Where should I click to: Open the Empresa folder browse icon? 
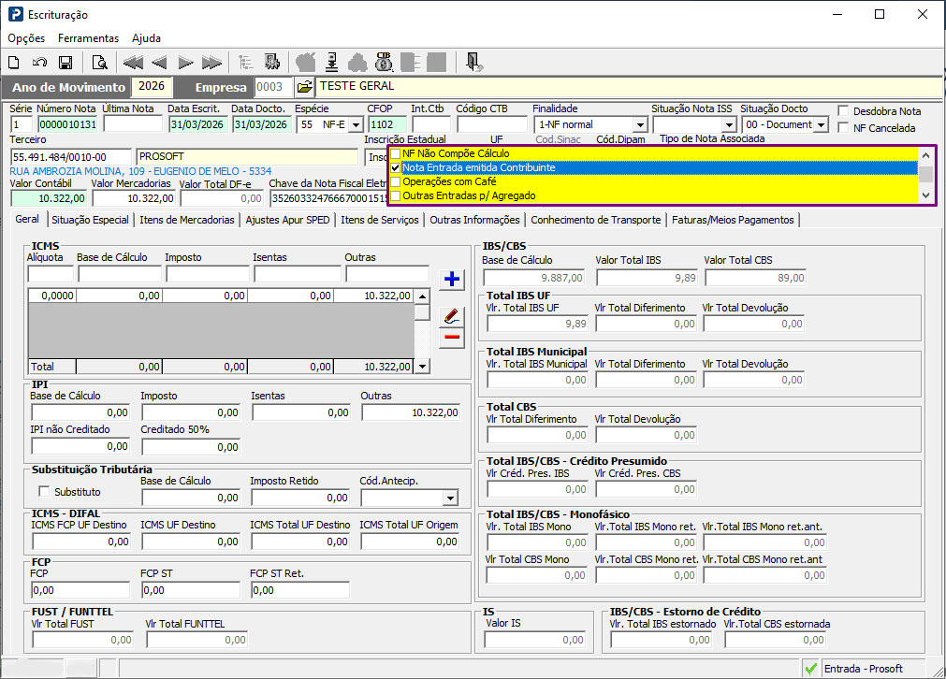pos(305,87)
